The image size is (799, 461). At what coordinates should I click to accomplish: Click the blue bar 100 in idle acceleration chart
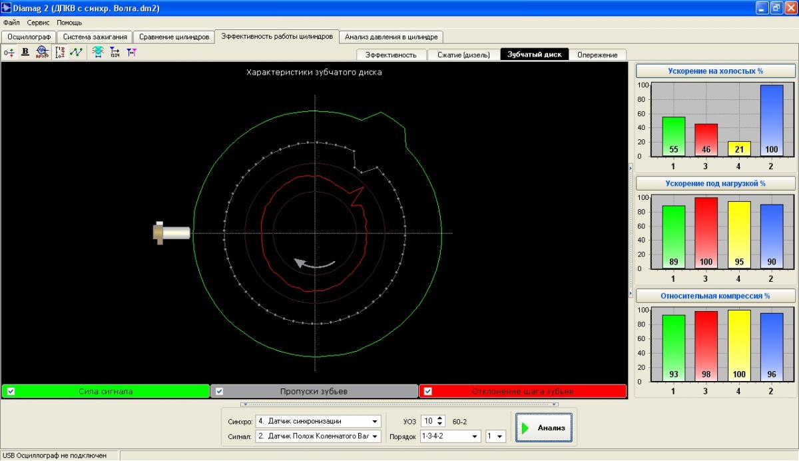point(771,121)
